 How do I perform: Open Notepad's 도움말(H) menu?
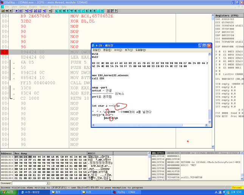[x=140, y=50]
